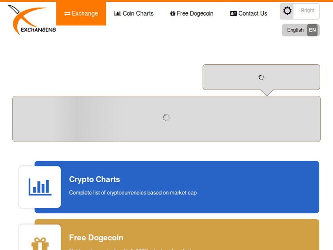Click the golden gift box tile icon
Viewport: 333px width, 250px height.
(40, 242)
